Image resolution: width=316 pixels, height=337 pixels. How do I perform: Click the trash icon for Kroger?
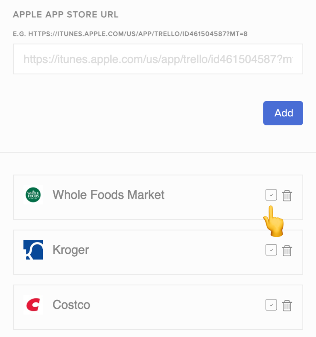click(287, 250)
